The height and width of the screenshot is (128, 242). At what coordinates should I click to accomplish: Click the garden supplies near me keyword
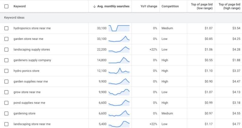[x=31, y=81]
